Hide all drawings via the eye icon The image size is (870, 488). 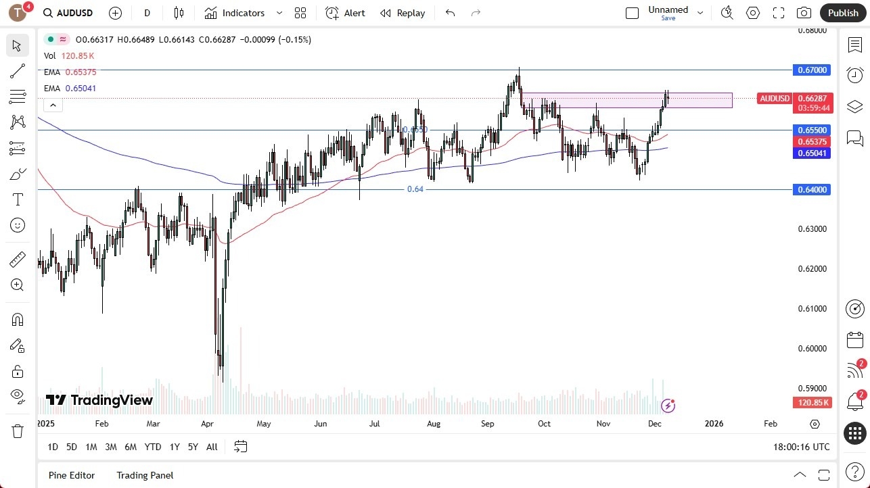tap(17, 396)
